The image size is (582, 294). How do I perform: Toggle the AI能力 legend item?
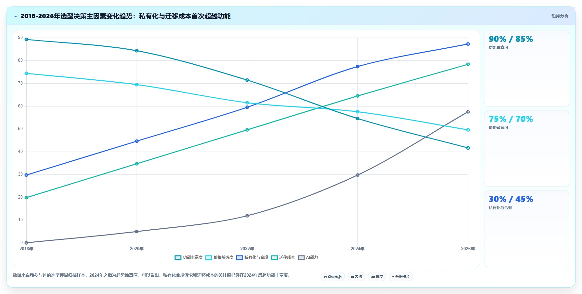308,257
